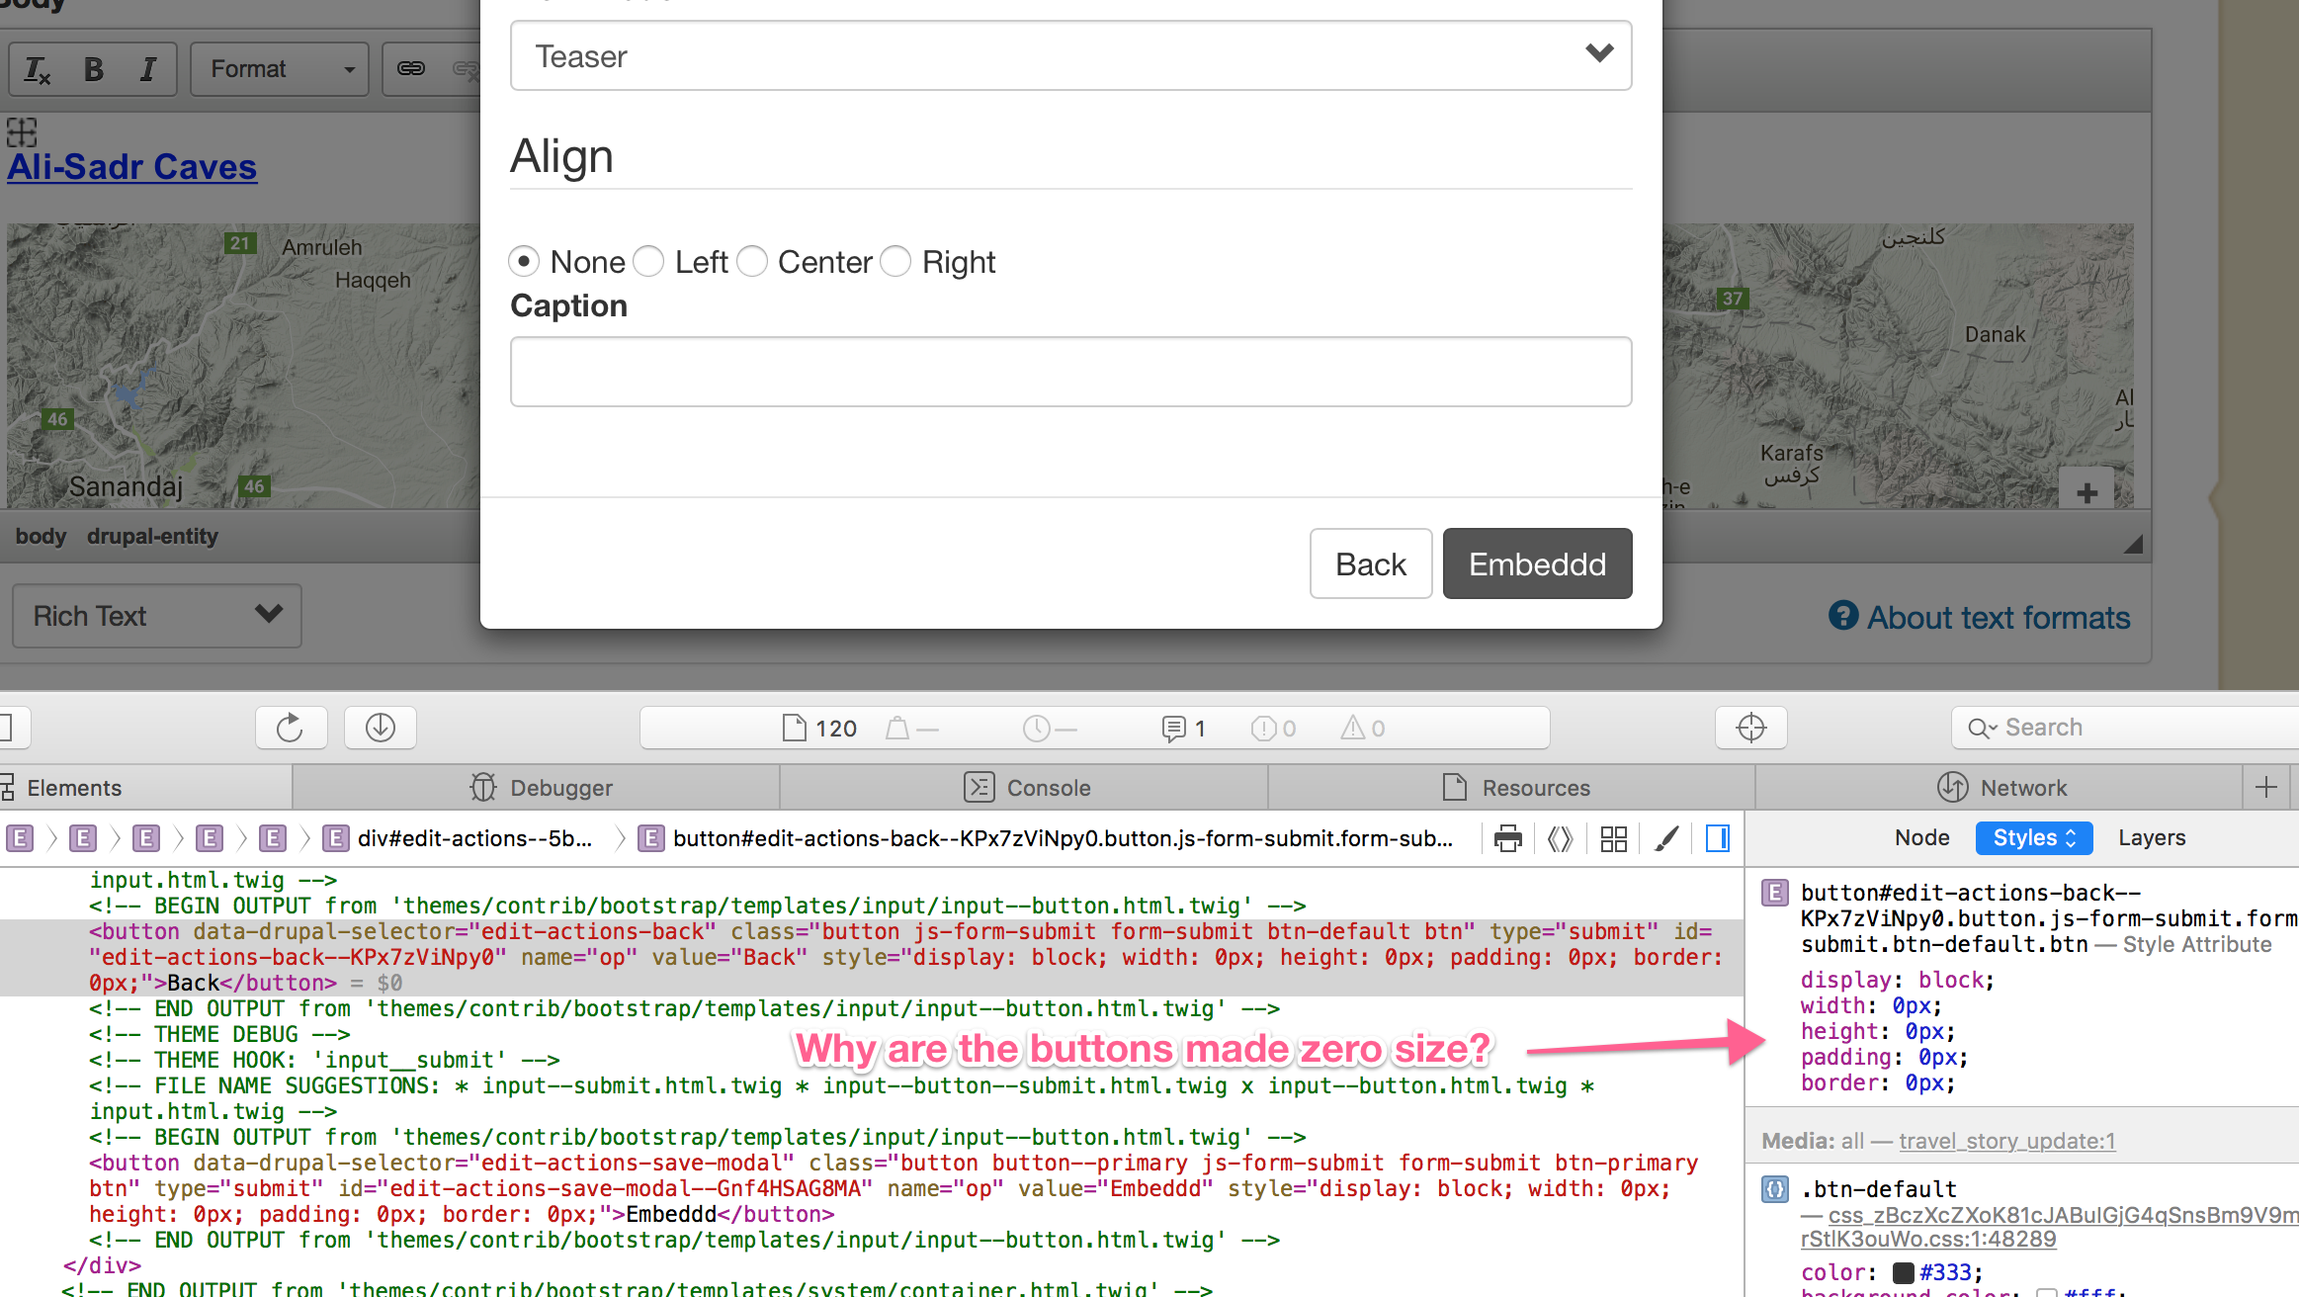
Task: Open the Ali-Sadr Caves link
Action: 131,166
